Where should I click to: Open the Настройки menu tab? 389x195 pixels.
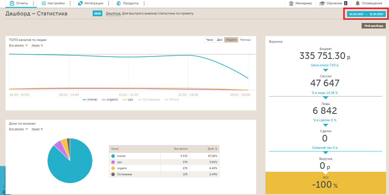tap(56, 3)
